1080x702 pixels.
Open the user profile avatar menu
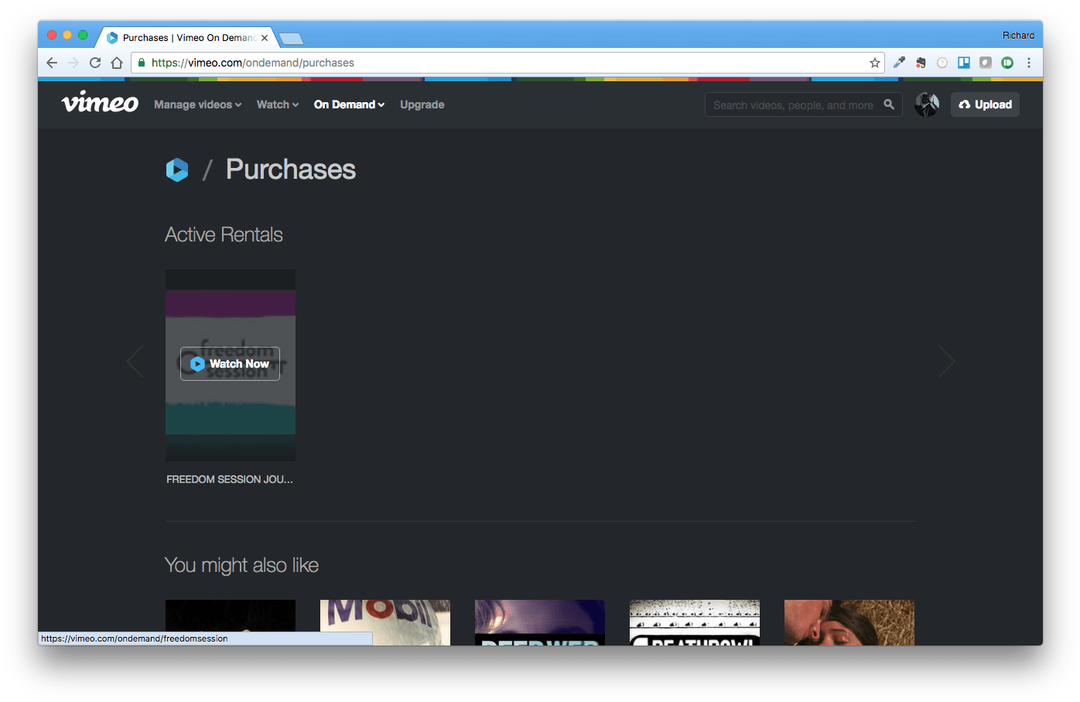coord(927,104)
